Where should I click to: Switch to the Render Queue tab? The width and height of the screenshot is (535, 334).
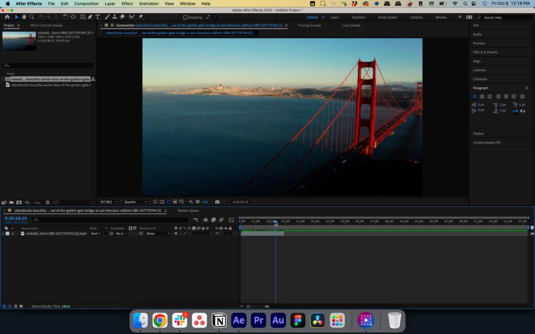[188, 211]
